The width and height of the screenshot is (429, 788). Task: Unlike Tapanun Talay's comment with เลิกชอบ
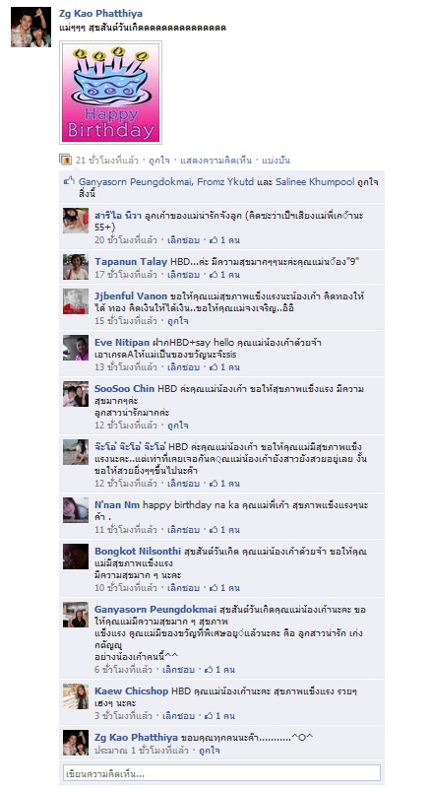pyautogui.click(x=183, y=275)
